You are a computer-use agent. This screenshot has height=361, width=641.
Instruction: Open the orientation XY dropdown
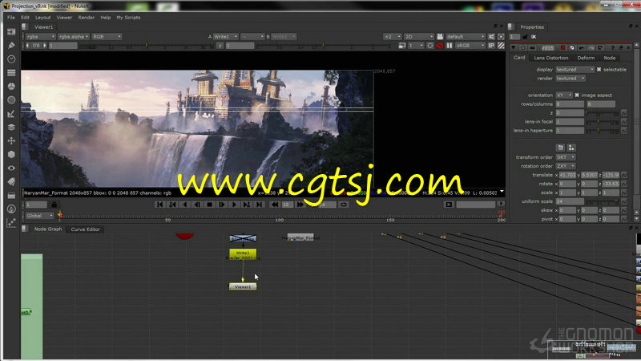click(x=564, y=95)
